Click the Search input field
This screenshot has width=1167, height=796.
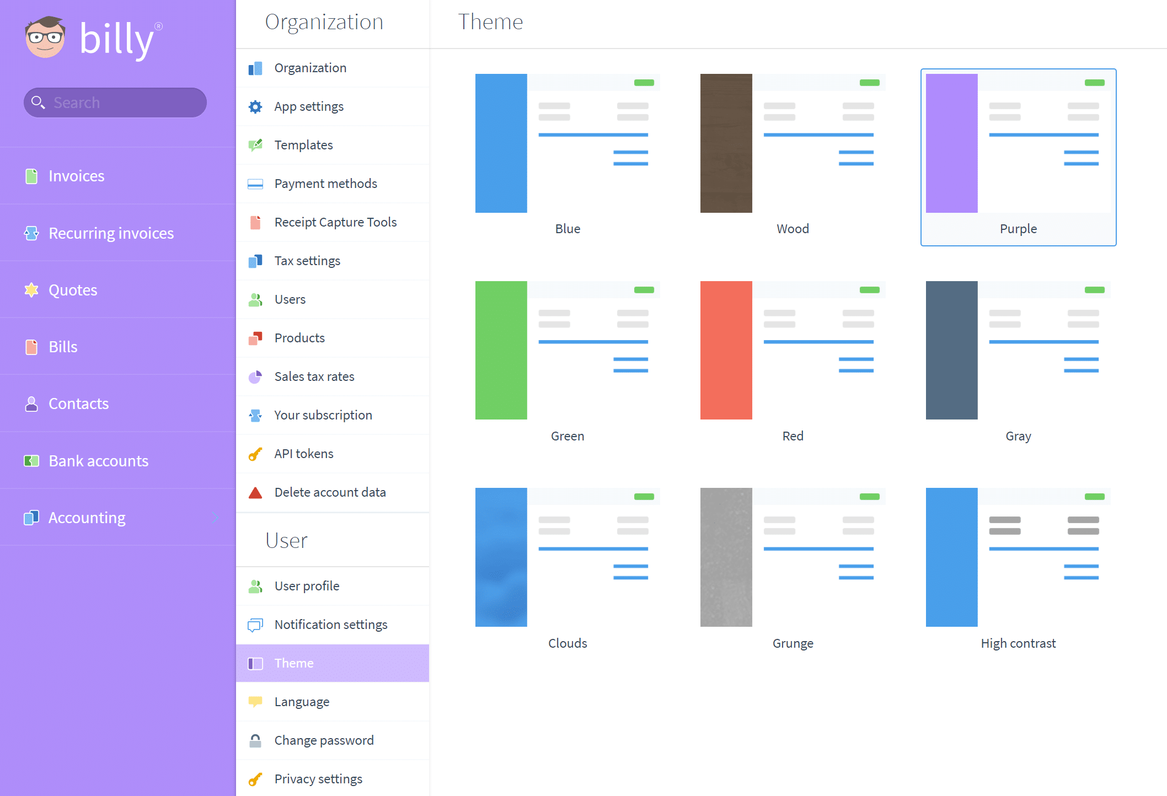pyautogui.click(x=114, y=102)
